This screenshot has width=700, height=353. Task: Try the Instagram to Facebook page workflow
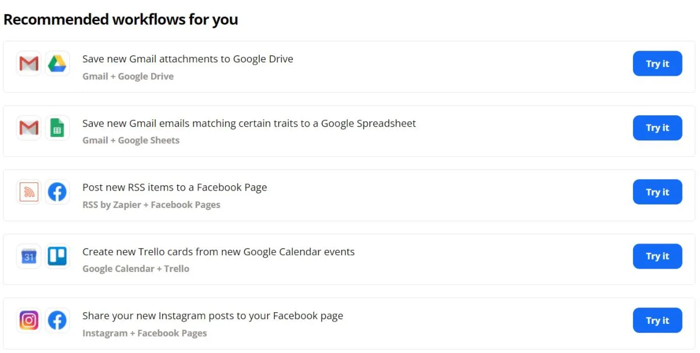657,320
